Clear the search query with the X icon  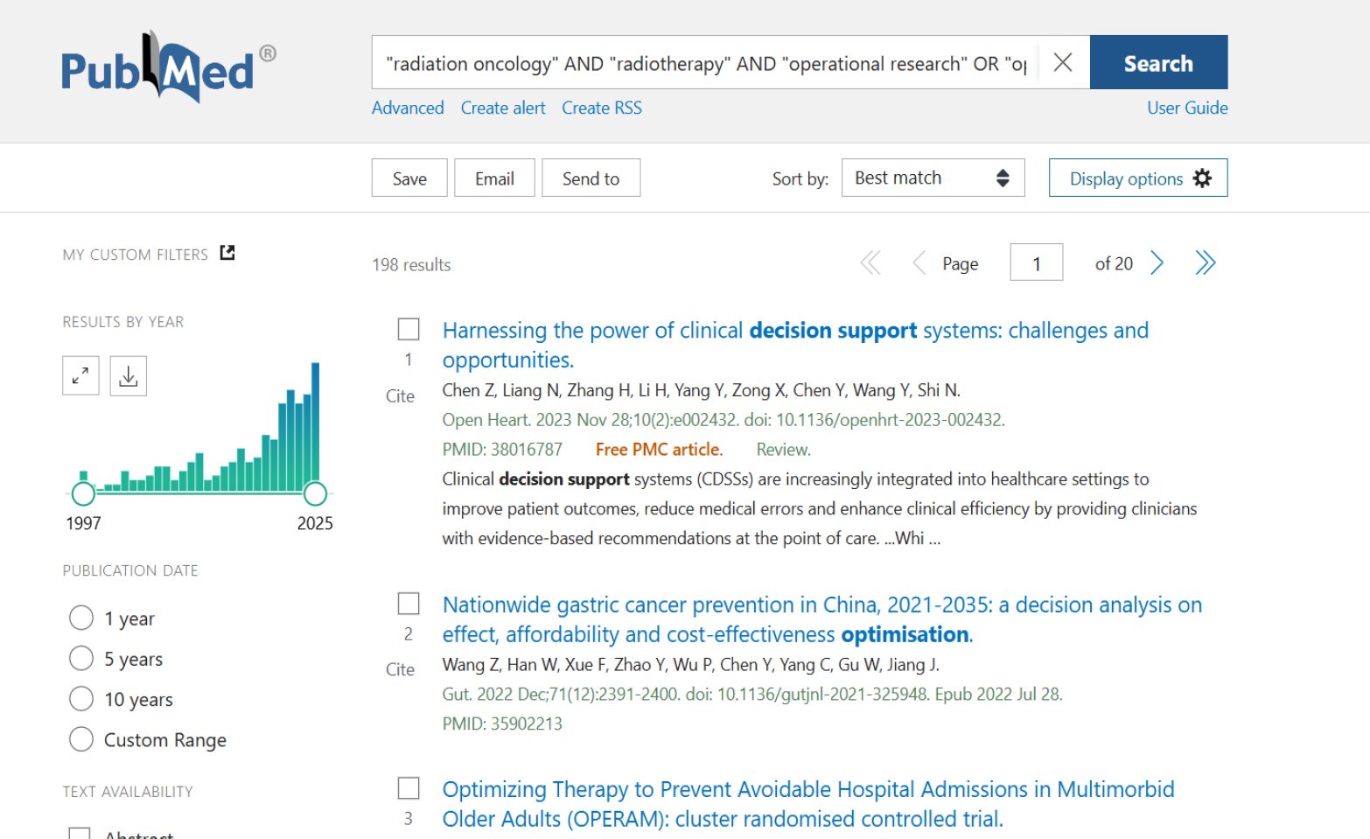(x=1063, y=62)
